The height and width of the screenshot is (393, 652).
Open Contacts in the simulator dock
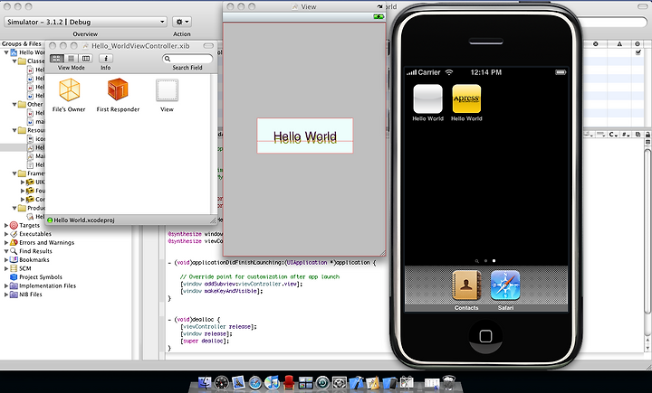pos(466,285)
